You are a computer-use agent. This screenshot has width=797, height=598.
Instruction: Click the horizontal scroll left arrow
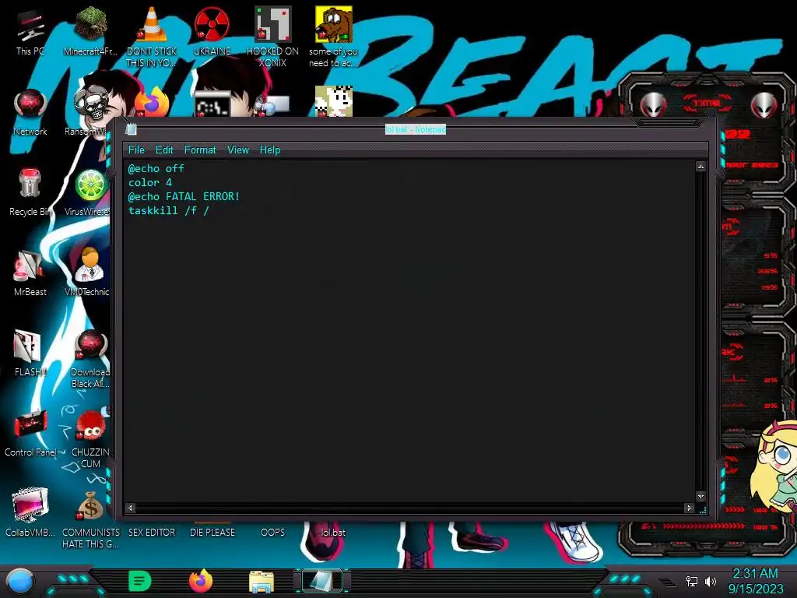(131, 508)
